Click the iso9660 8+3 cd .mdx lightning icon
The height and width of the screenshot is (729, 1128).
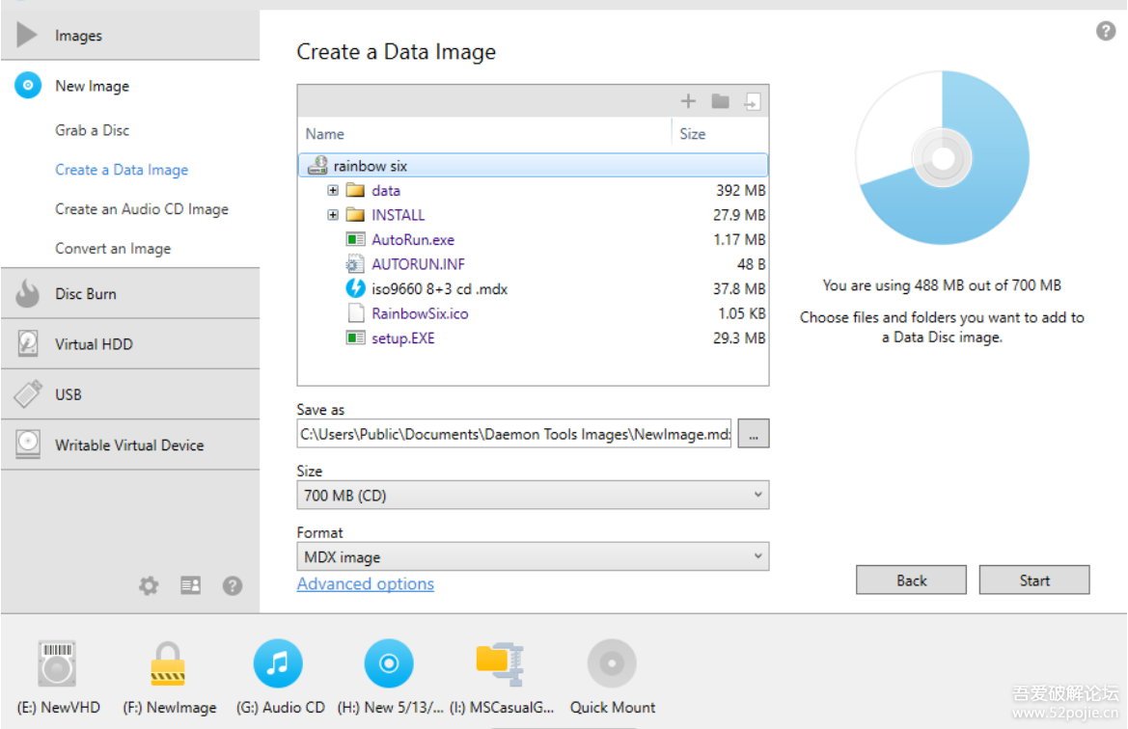click(x=355, y=288)
